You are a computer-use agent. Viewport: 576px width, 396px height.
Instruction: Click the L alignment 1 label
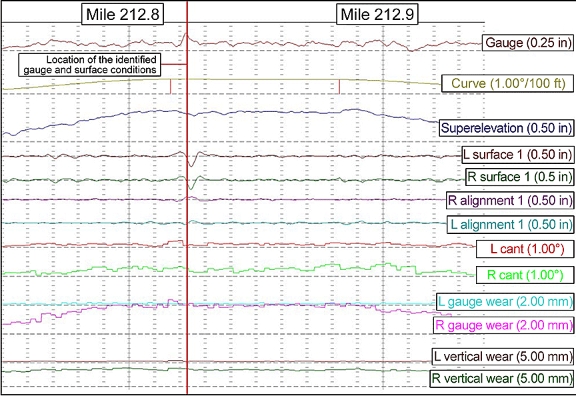point(511,223)
